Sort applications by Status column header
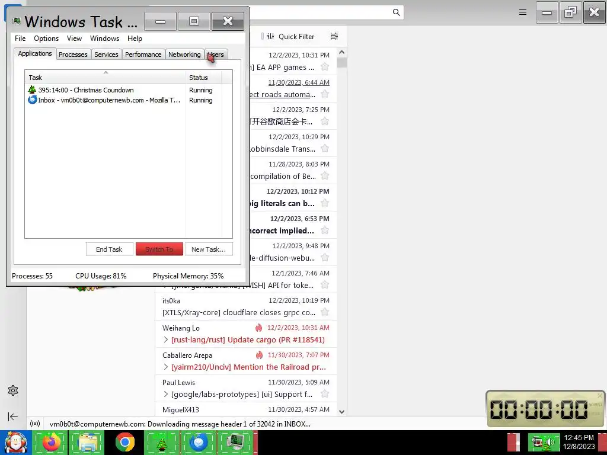Image resolution: width=607 pixels, height=455 pixels. (204, 78)
